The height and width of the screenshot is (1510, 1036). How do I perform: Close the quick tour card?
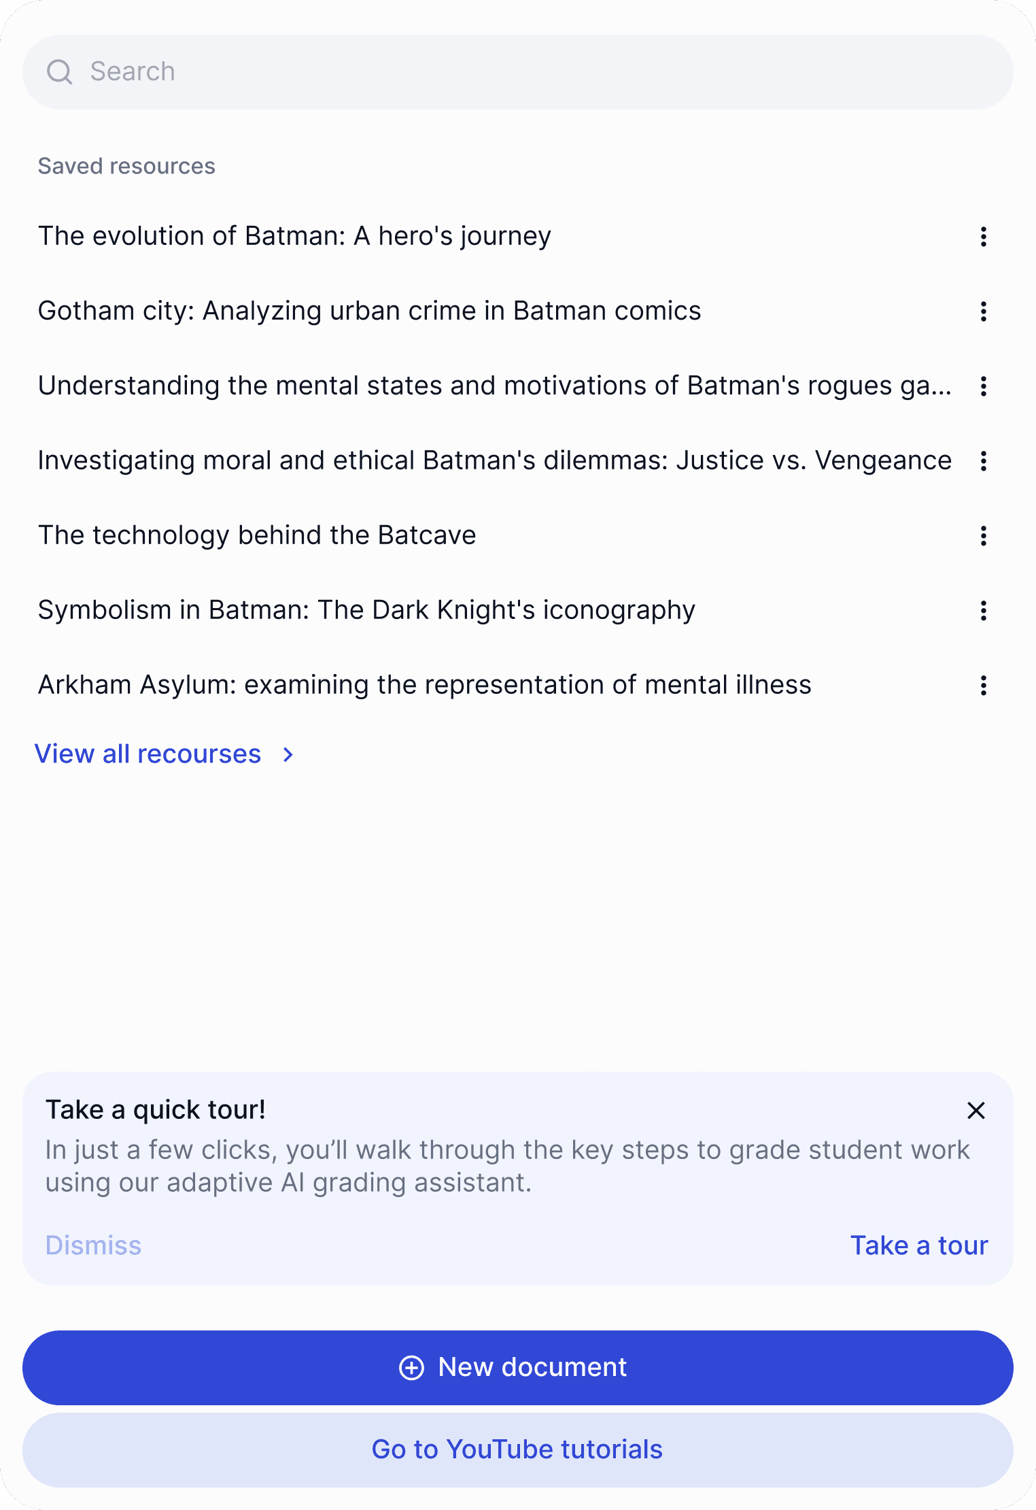975,1111
